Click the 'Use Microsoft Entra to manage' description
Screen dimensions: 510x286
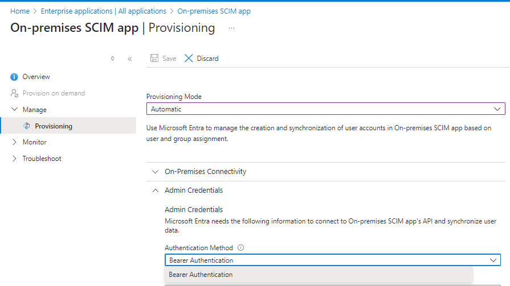[319, 133]
